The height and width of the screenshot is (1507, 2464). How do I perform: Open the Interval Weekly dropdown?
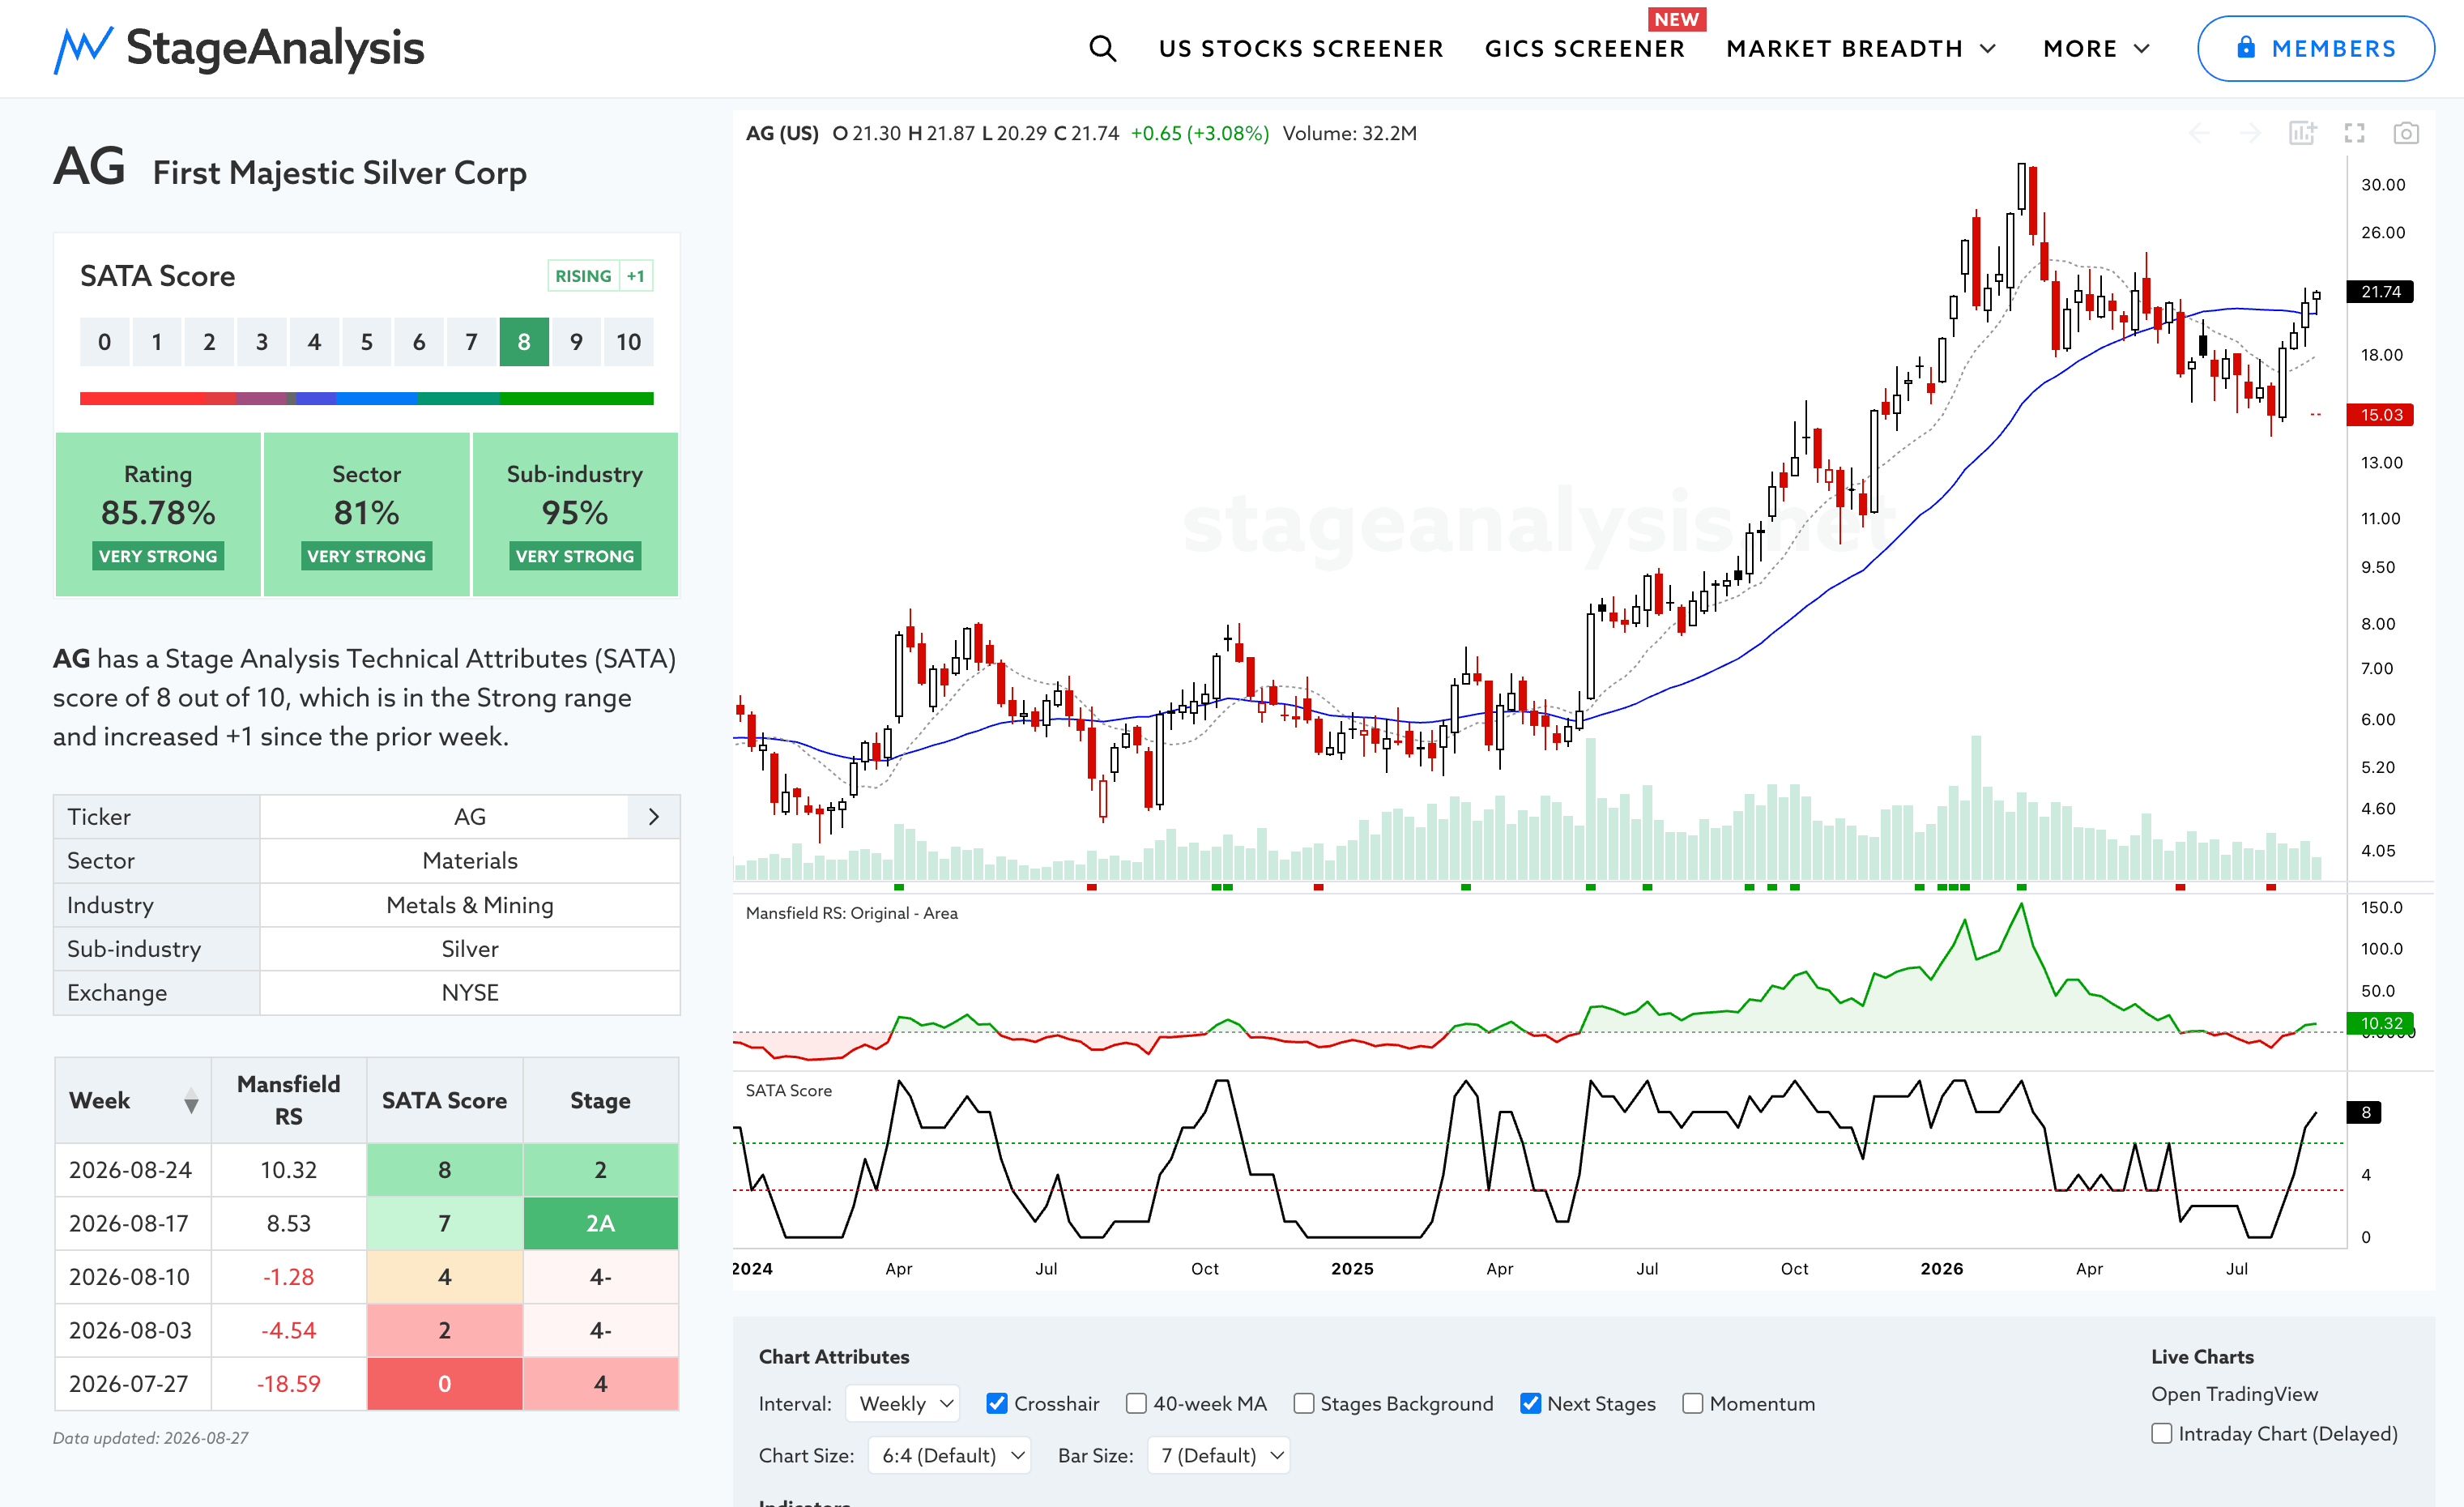click(903, 1403)
